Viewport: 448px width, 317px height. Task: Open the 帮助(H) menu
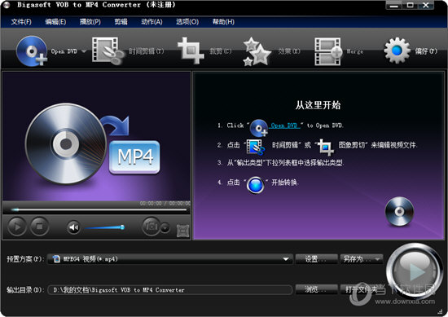223,22
